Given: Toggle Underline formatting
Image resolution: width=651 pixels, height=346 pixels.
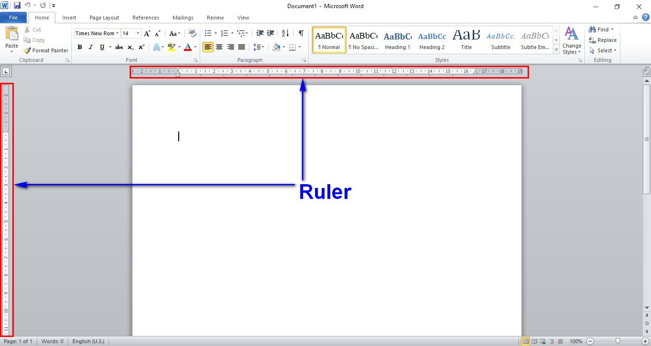Looking at the screenshot, I should [x=102, y=47].
